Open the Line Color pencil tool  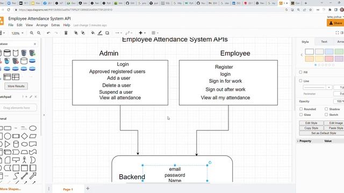100,33
